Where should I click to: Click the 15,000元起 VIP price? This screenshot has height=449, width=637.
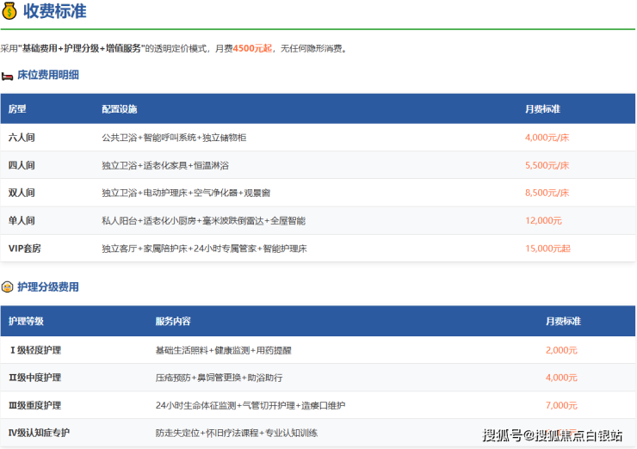tap(547, 249)
